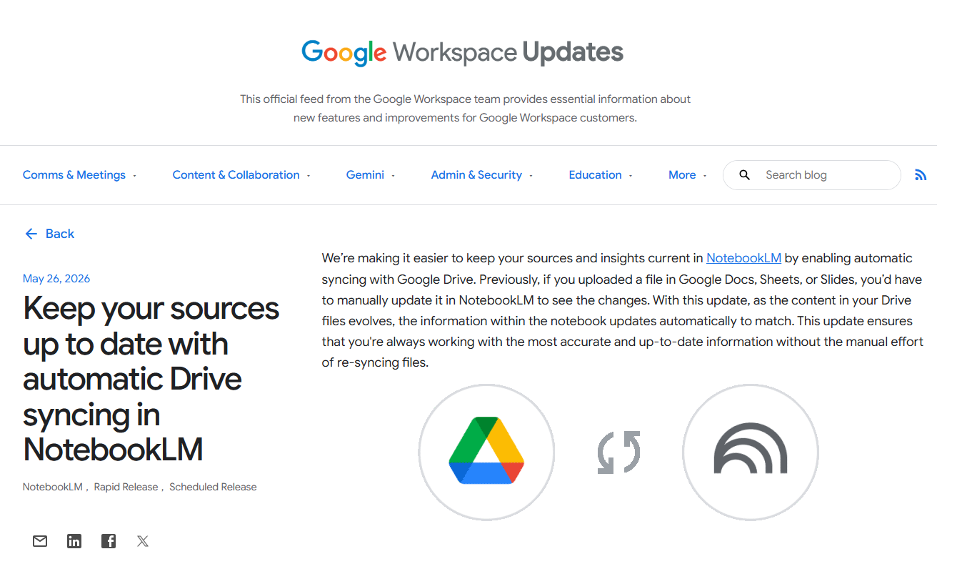Share the post on LinkedIn

74,541
